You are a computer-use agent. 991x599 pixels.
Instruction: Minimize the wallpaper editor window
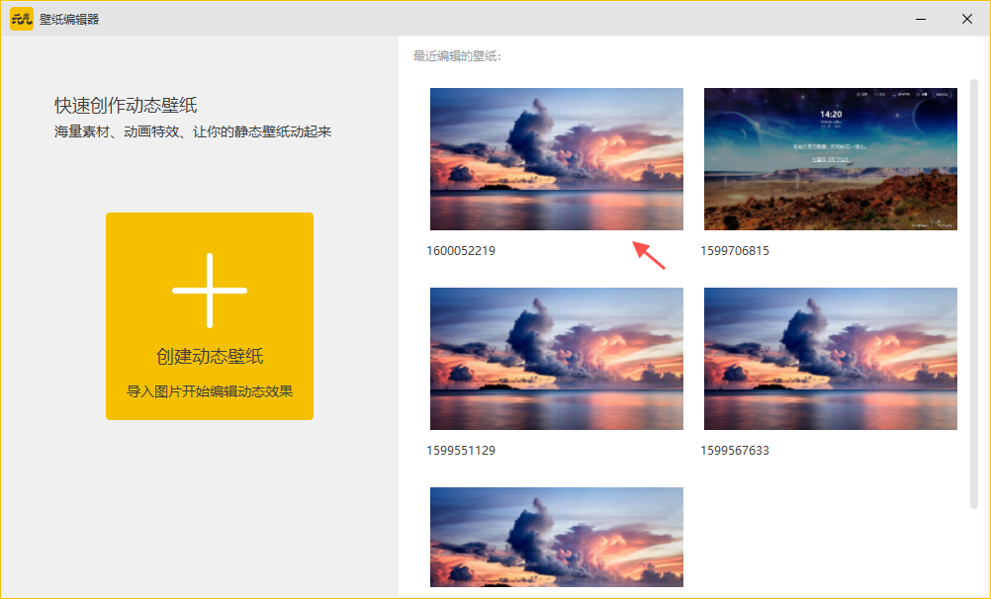click(x=921, y=19)
